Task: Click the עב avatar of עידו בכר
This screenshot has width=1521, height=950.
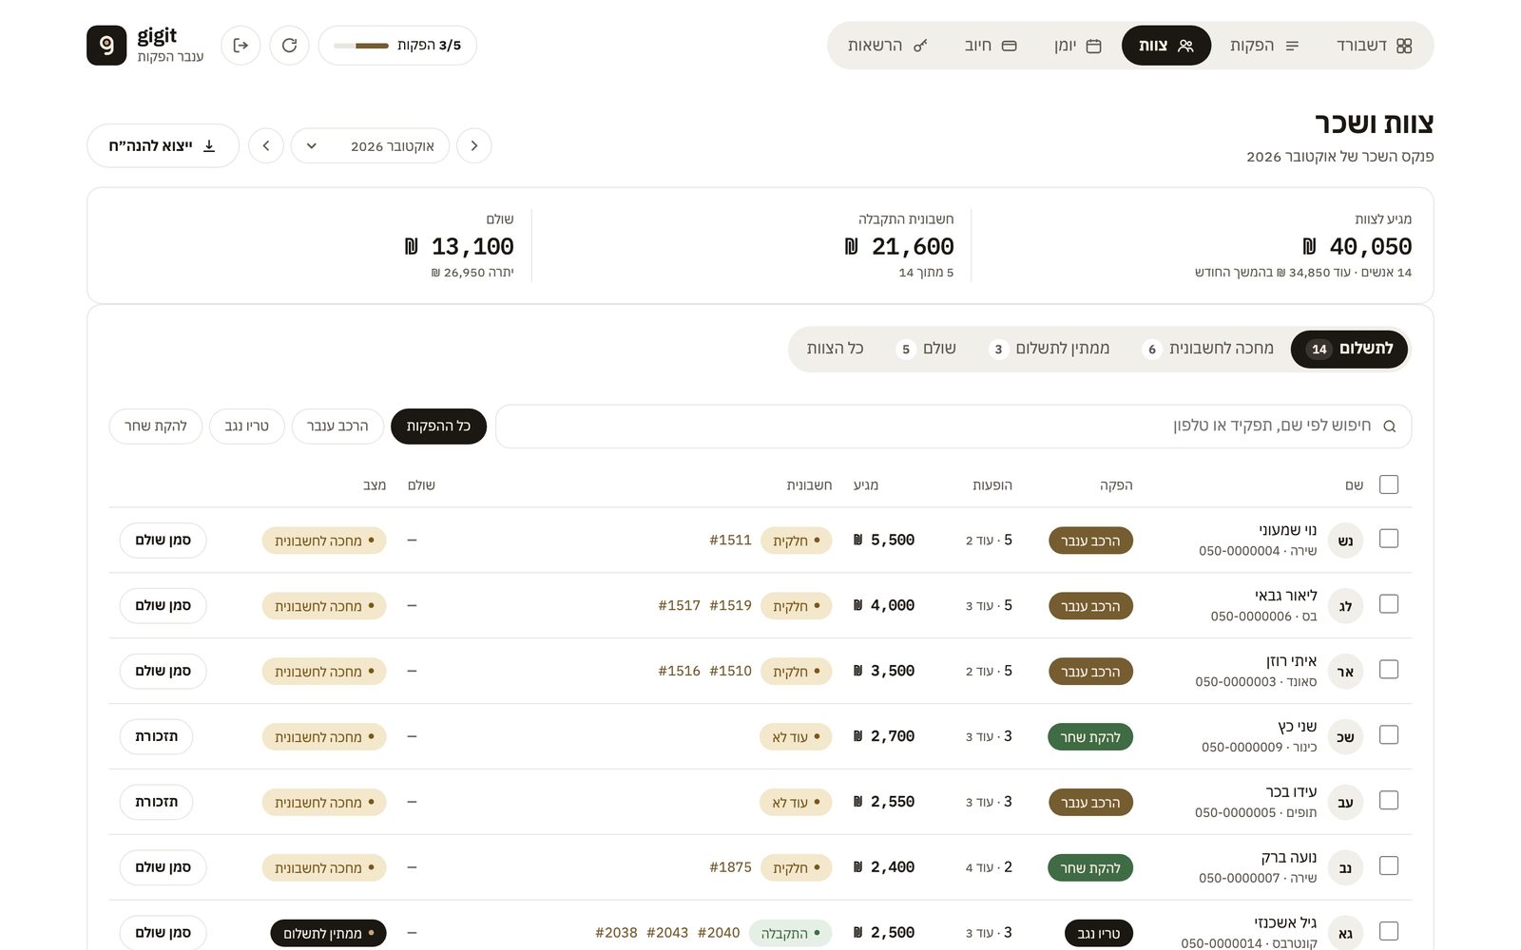Action: click(1345, 803)
